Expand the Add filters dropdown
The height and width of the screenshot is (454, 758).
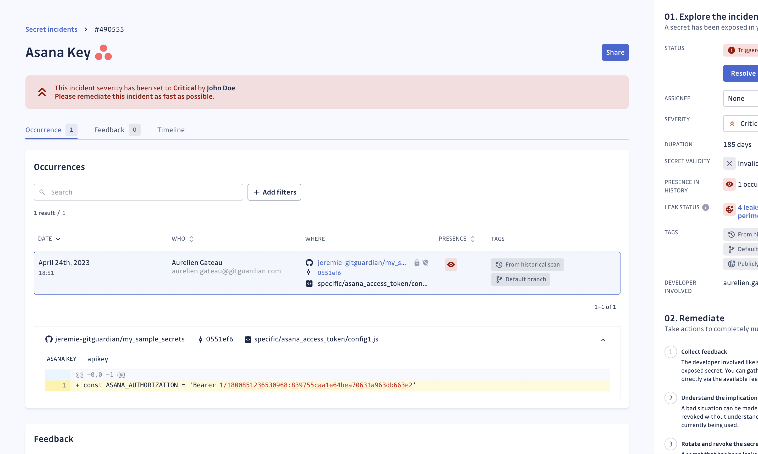(x=274, y=192)
